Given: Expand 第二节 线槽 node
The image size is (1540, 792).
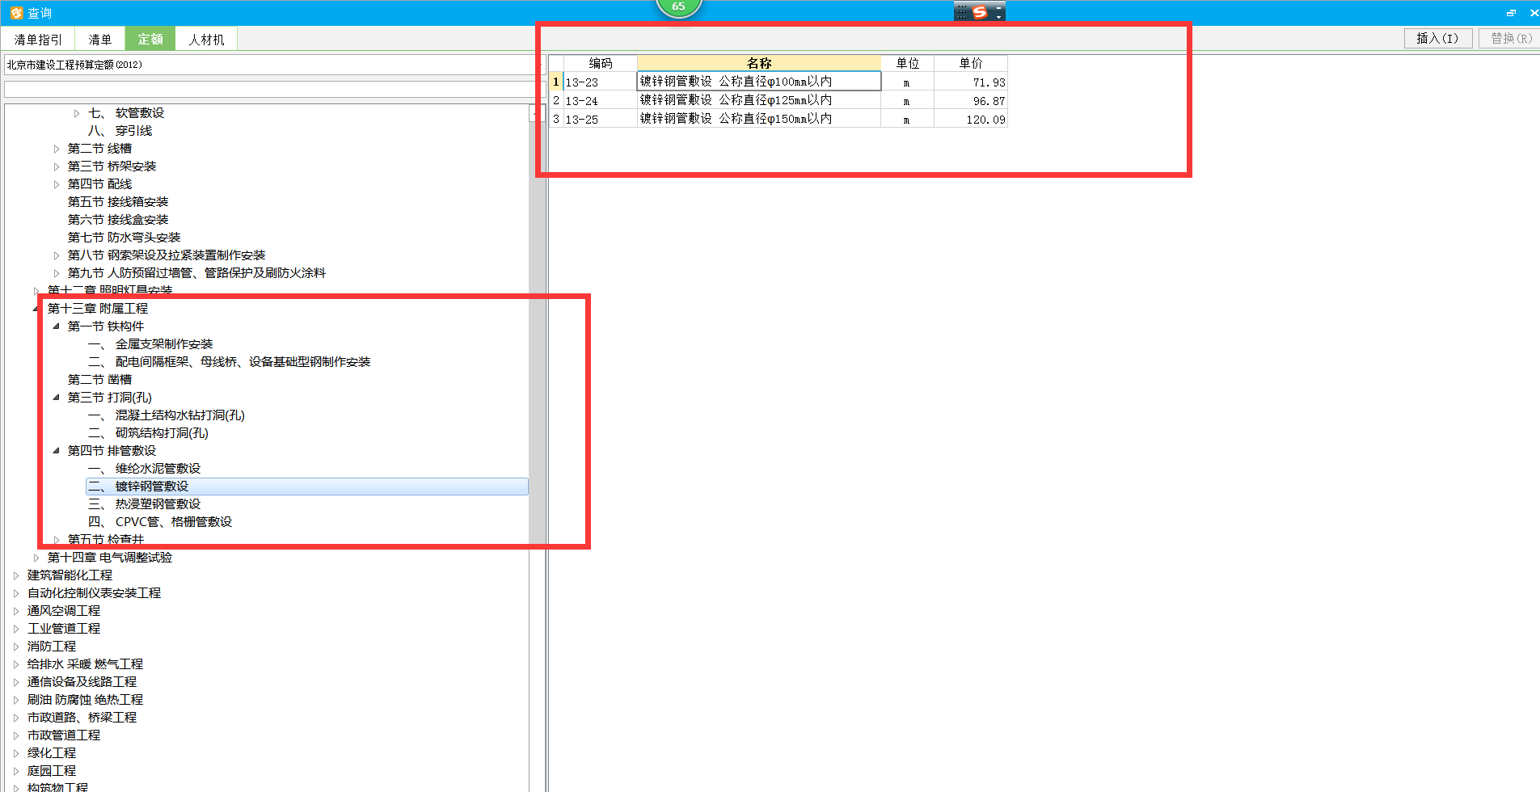Looking at the screenshot, I should 57,149.
